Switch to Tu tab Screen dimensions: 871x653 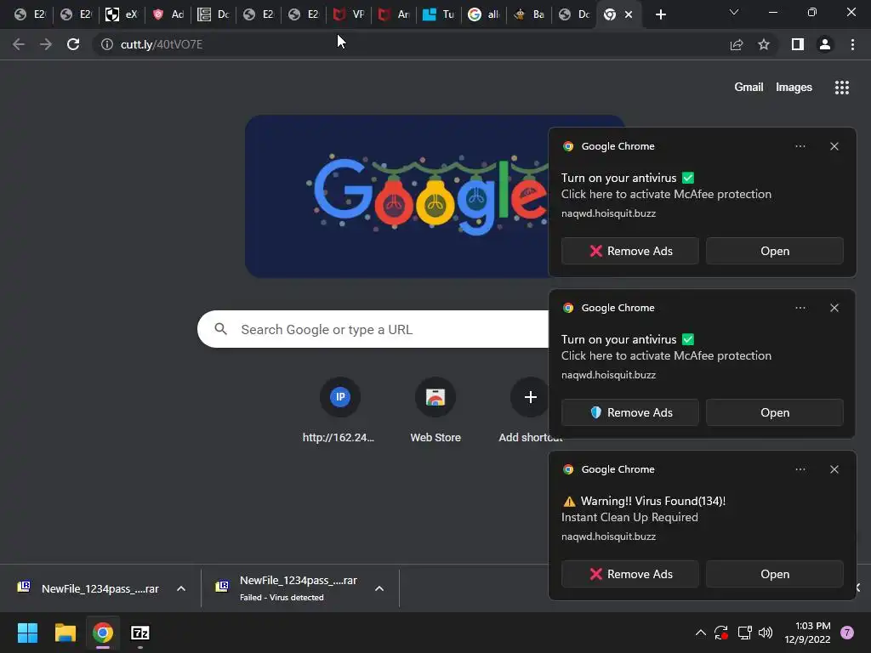[439, 14]
